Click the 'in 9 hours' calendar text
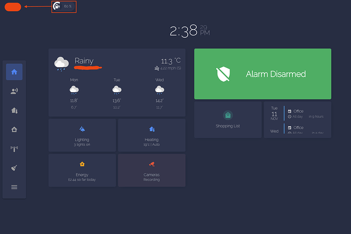This screenshot has height=234, width=351. click(x=316, y=116)
